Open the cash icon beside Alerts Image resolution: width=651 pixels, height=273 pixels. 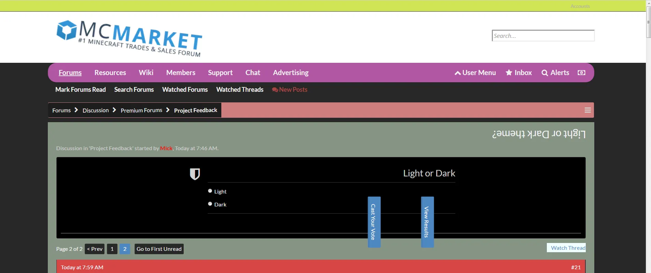point(581,73)
